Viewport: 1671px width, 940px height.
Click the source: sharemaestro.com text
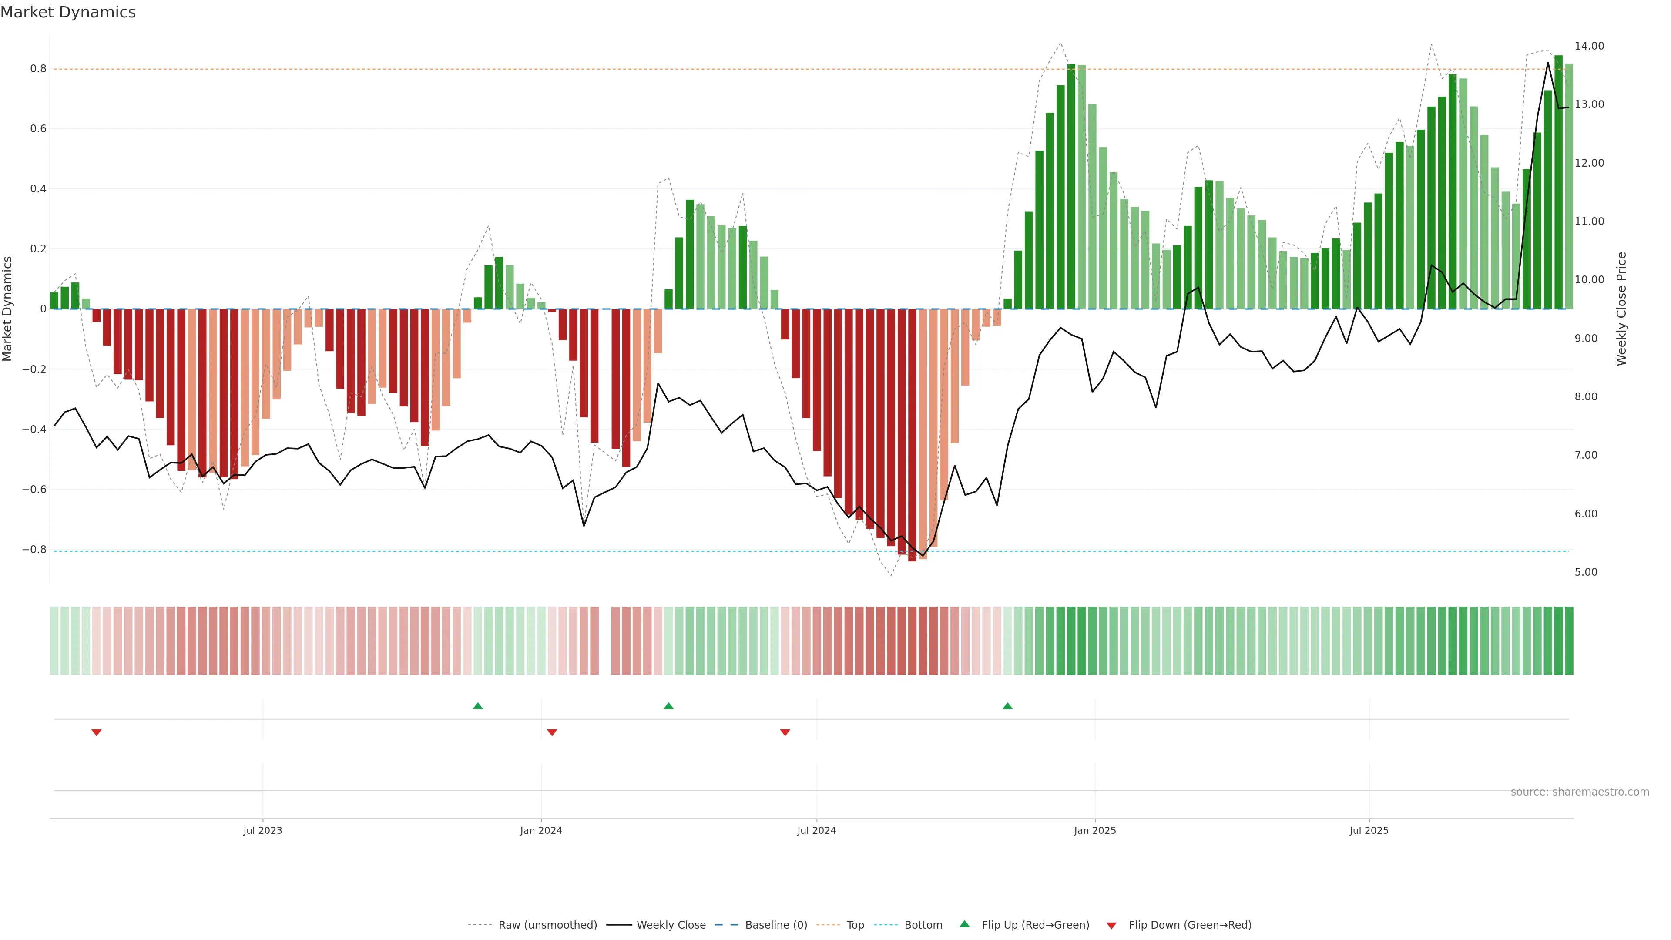[1580, 792]
